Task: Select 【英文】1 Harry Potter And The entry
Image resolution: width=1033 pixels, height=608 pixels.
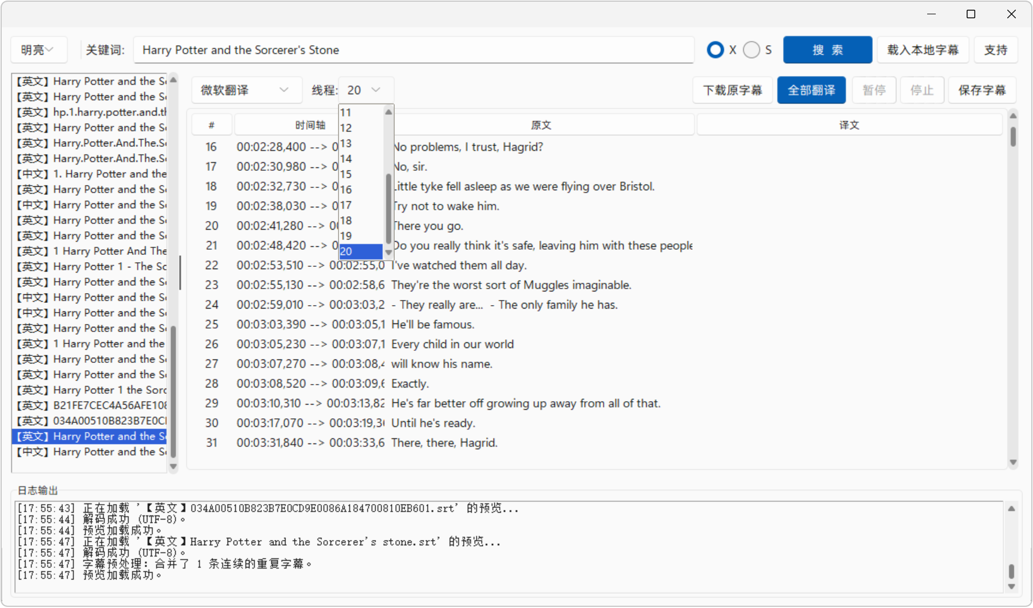Action: pyautogui.click(x=90, y=251)
